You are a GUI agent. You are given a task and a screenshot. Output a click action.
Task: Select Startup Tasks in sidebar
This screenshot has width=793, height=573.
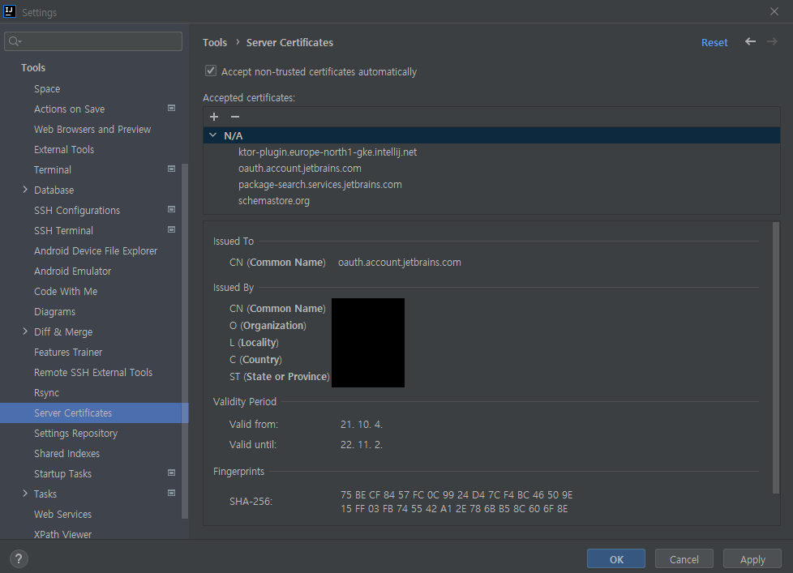[x=62, y=473]
